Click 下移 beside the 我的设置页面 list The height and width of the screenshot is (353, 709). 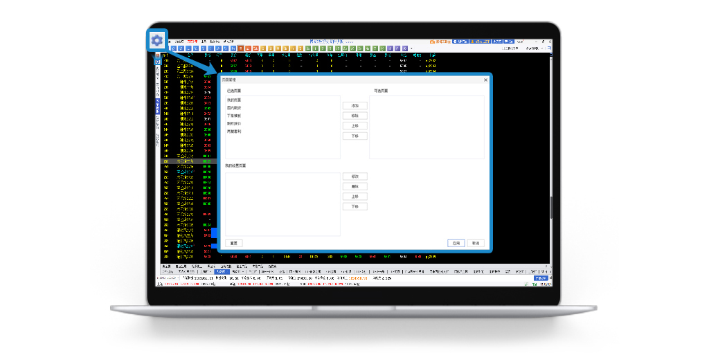coord(354,207)
